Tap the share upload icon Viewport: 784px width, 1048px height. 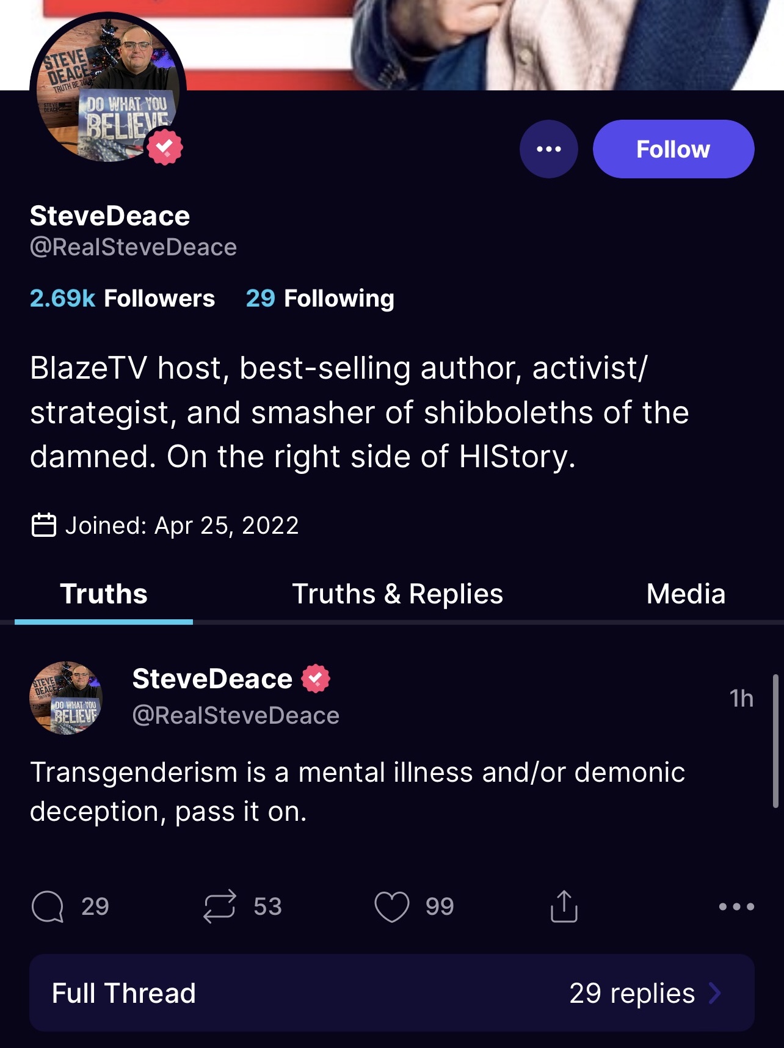[564, 906]
